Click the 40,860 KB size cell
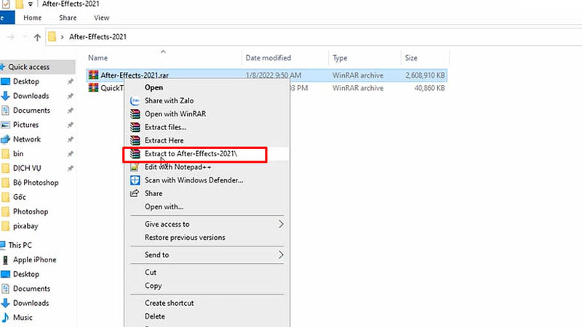This screenshot has width=582, height=327. pos(429,88)
